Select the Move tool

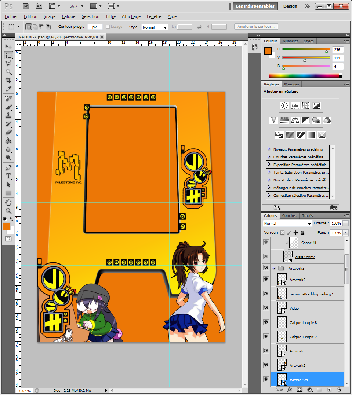point(8,47)
